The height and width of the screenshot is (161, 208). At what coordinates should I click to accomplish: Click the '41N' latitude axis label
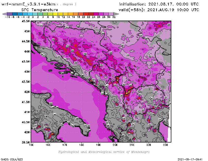(27, 112)
